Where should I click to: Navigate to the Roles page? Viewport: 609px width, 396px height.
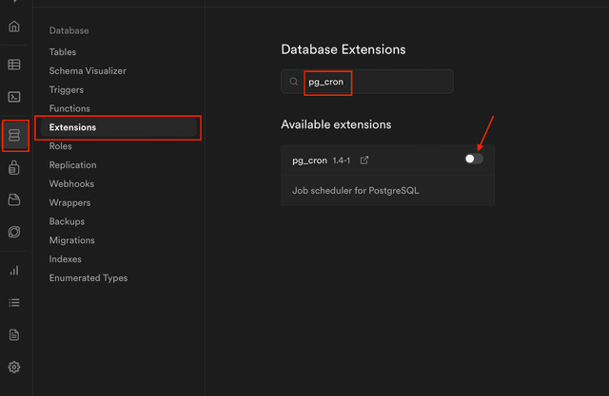[61, 146]
